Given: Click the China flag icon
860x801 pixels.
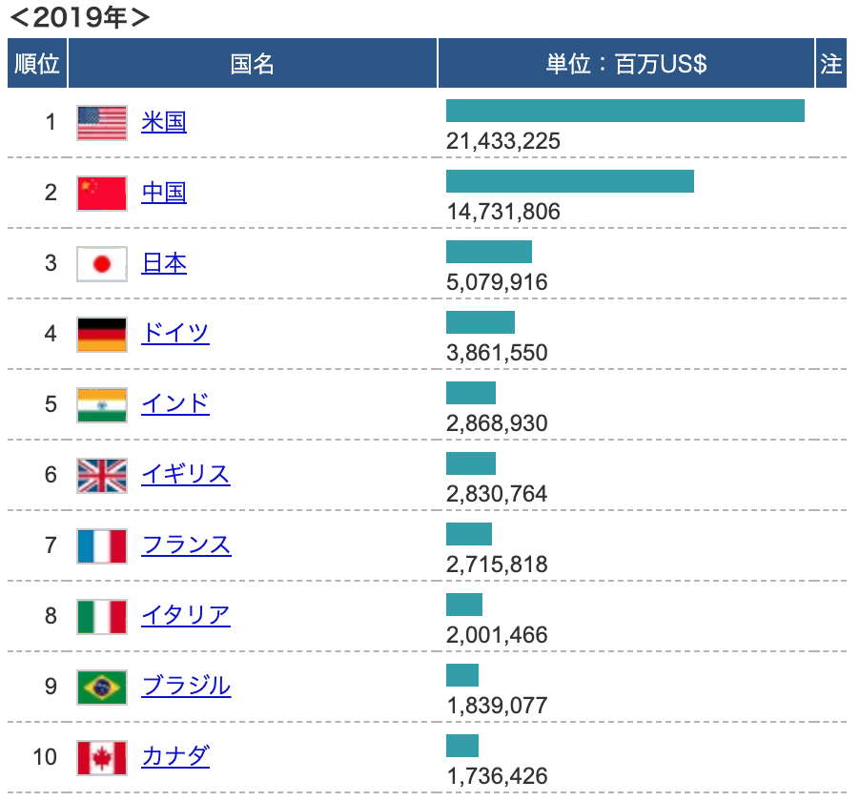Looking at the screenshot, I should pyautogui.click(x=101, y=194).
